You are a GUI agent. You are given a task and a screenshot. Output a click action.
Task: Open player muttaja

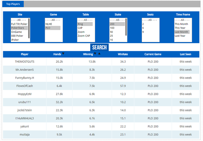click(25, 135)
